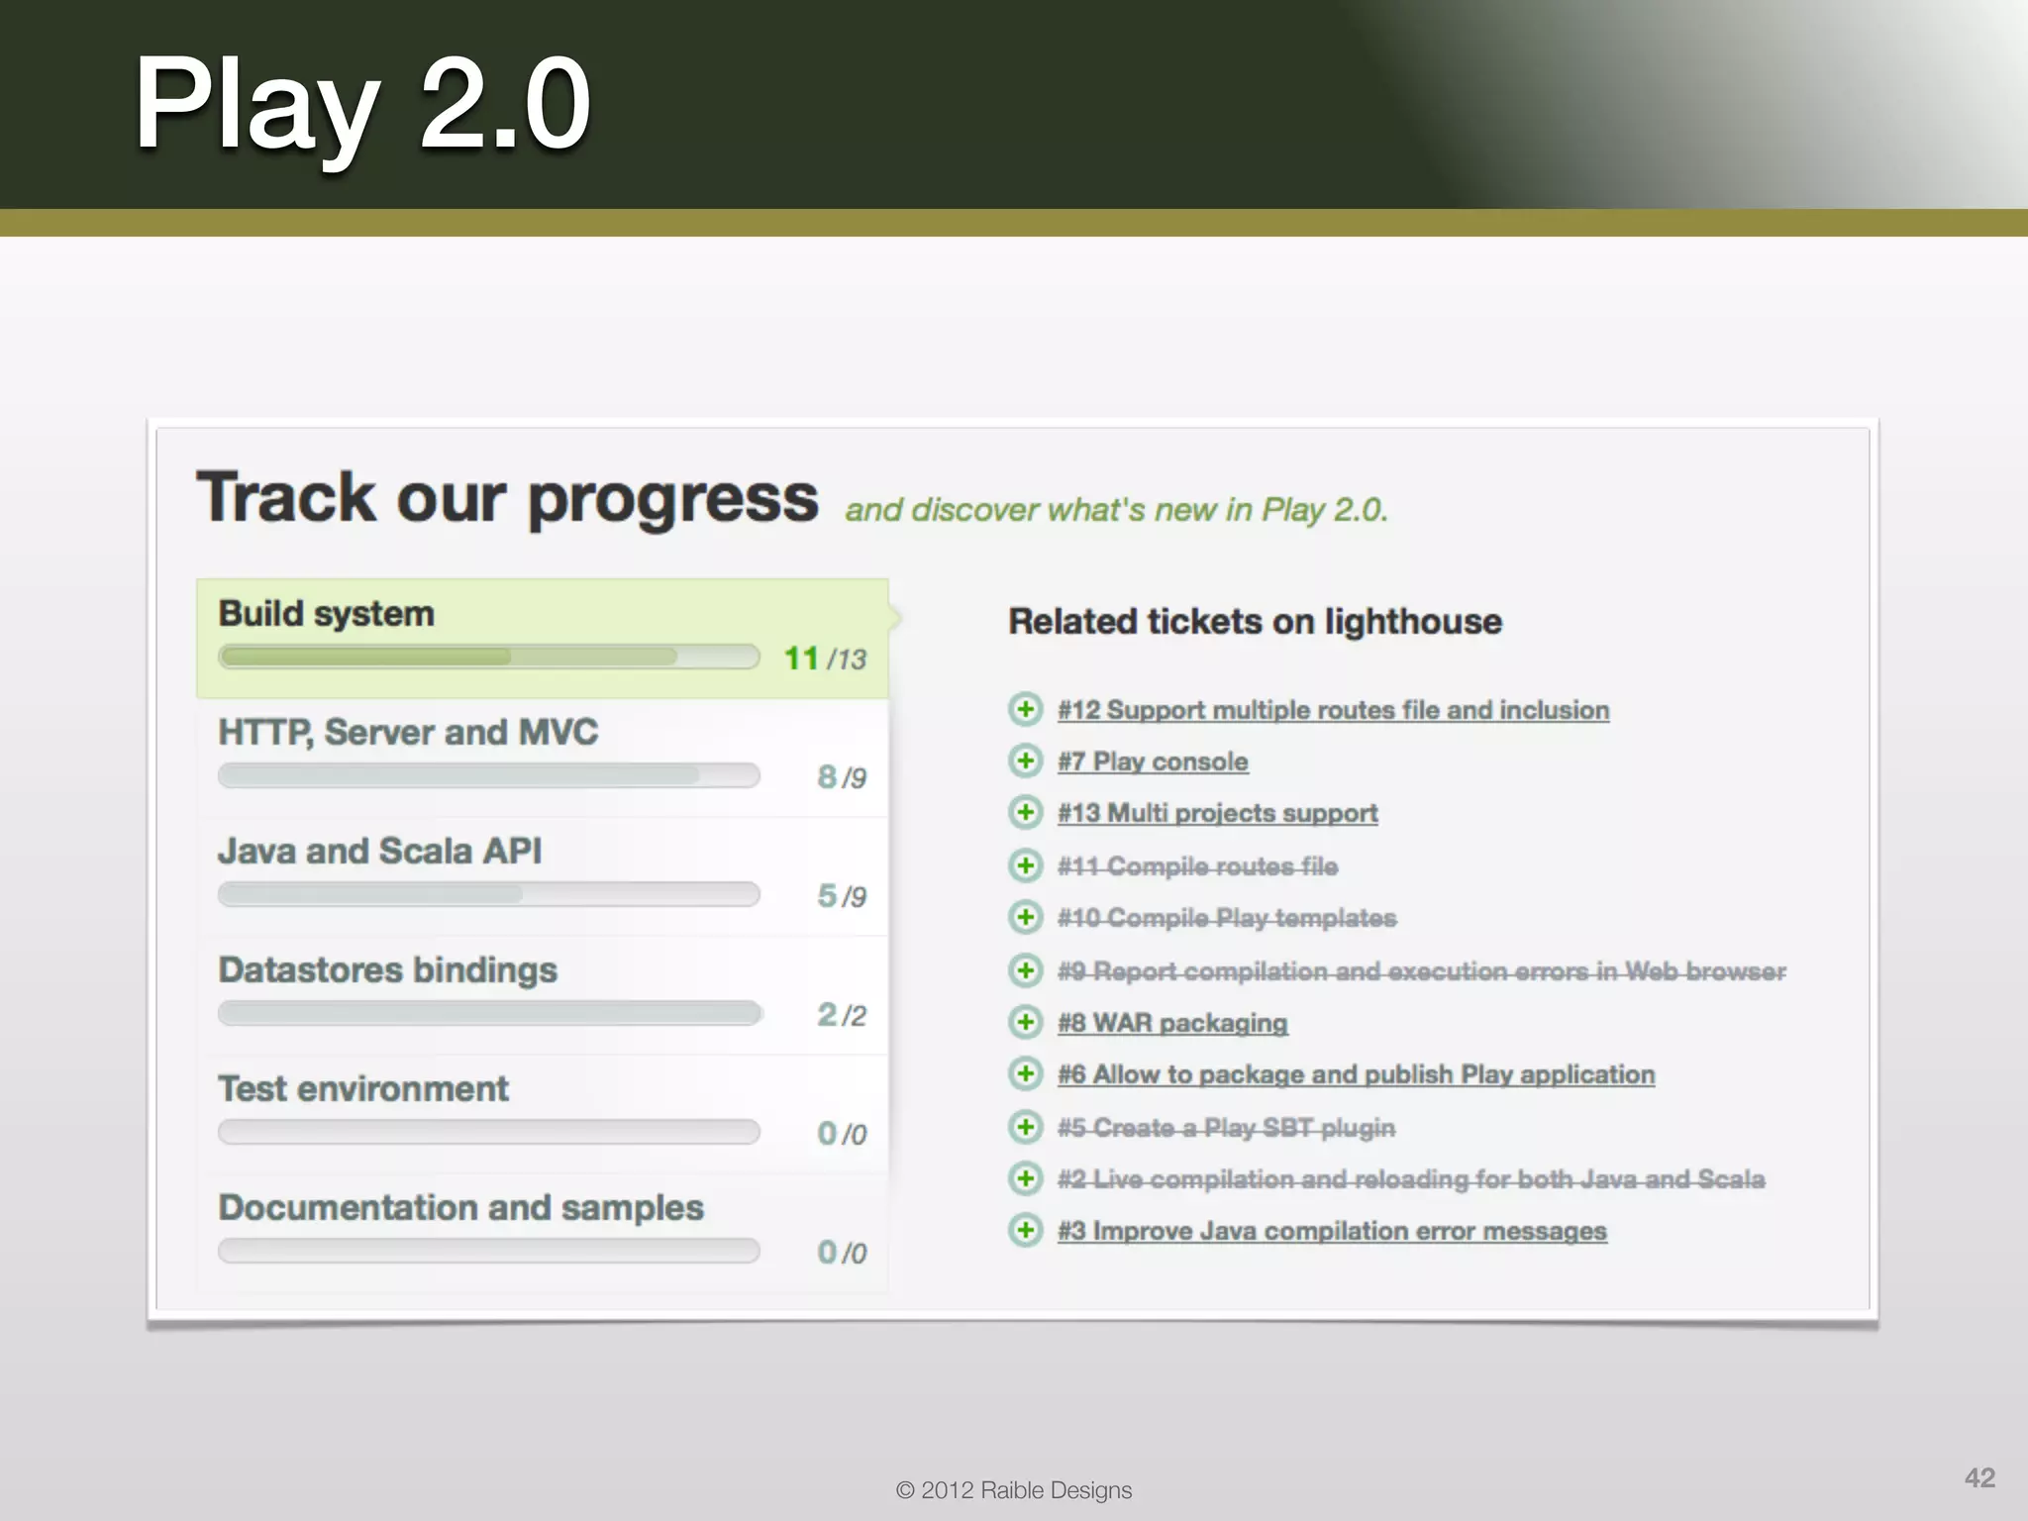Open ticket #9 Report compilation and execution errors
2028x1521 pixels.
pyautogui.click(x=1422, y=971)
